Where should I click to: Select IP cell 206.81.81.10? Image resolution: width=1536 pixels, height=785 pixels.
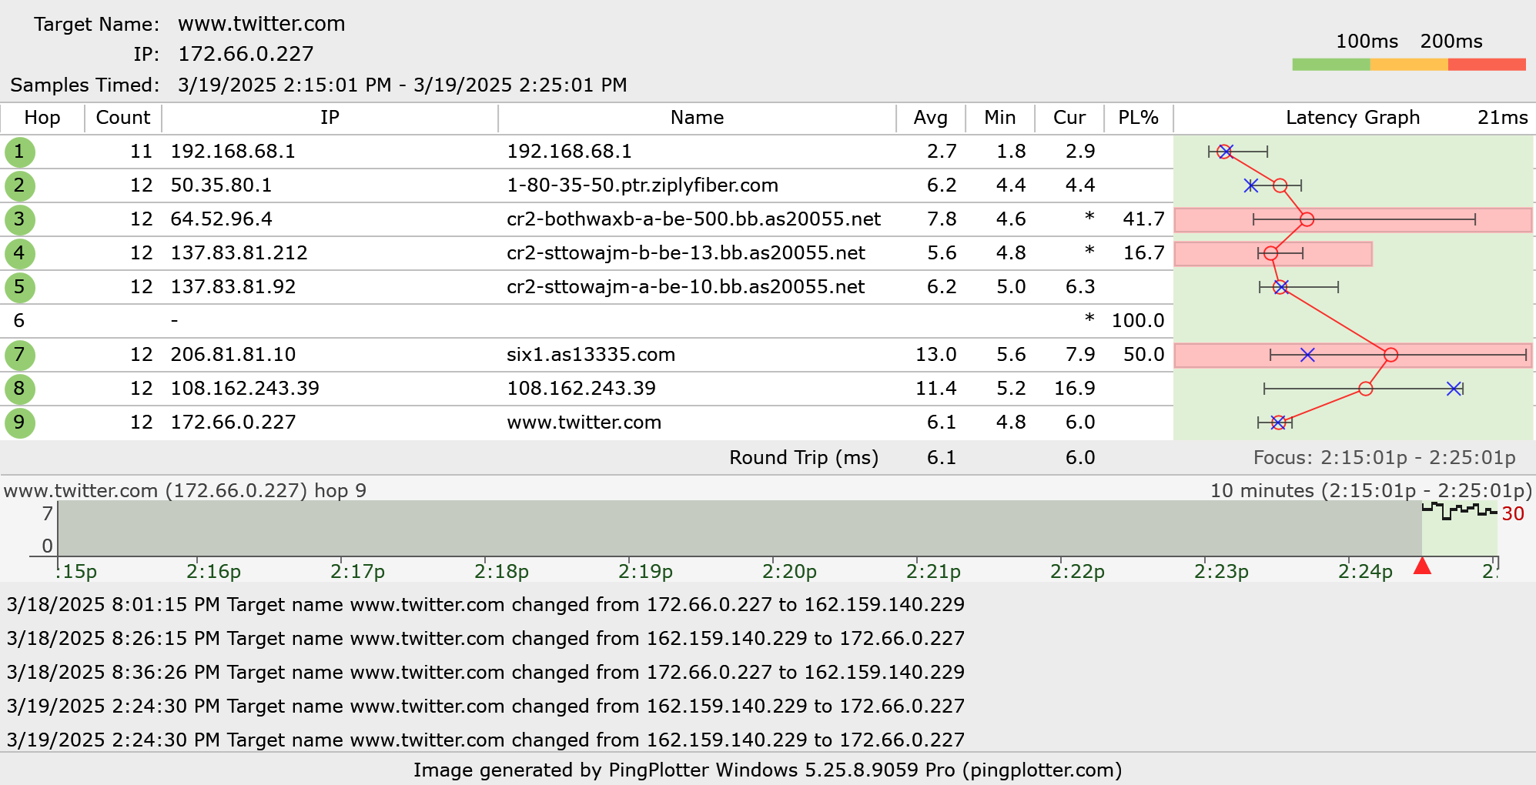tap(233, 355)
